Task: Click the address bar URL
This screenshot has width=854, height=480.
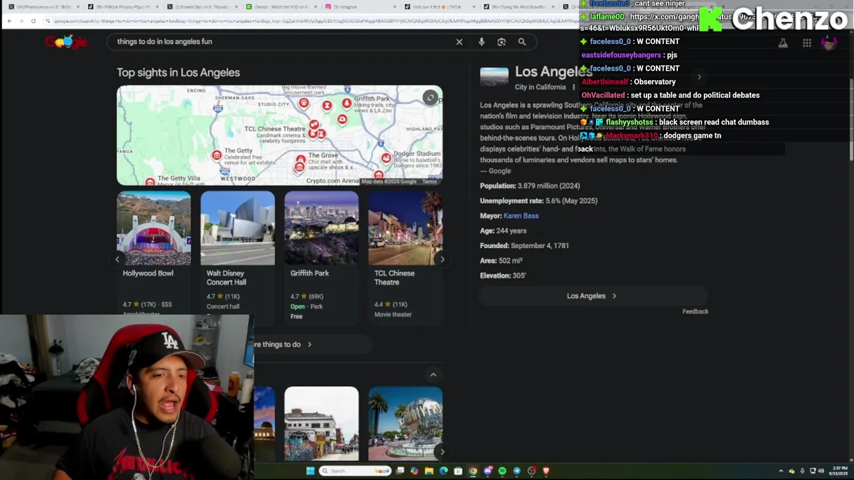Action: 314,21
